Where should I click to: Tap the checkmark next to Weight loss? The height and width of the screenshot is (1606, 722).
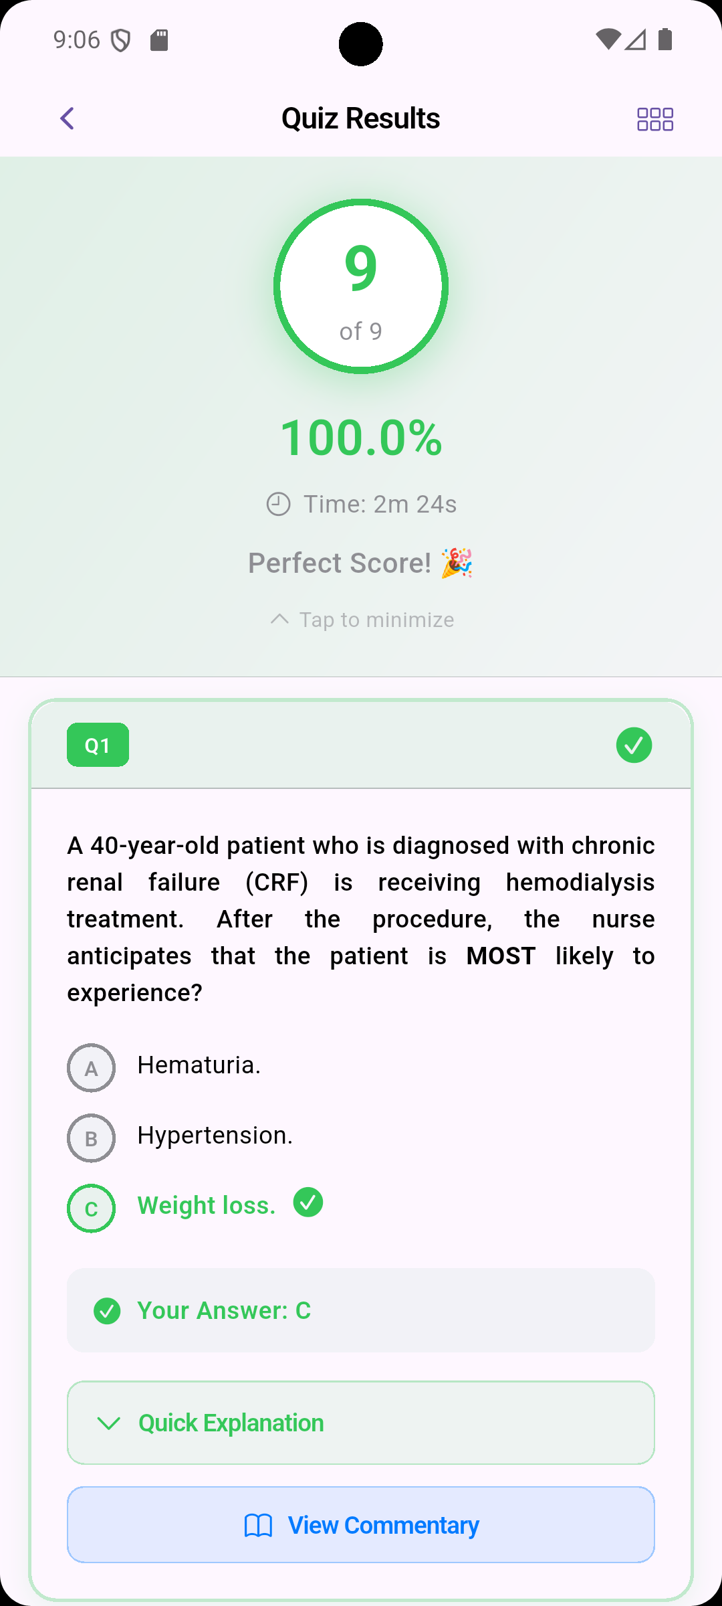coord(308,1202)
